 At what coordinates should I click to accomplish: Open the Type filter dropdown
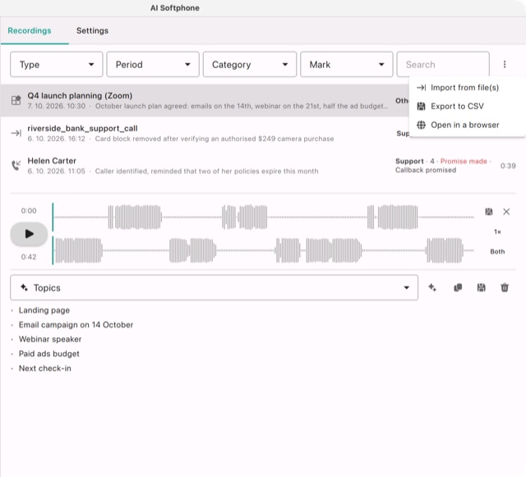point(57,64)
